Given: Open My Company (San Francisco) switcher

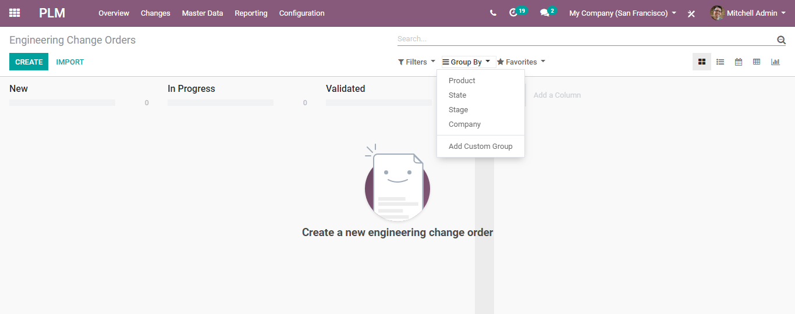Looking at the screenshot, I should 623,13.
